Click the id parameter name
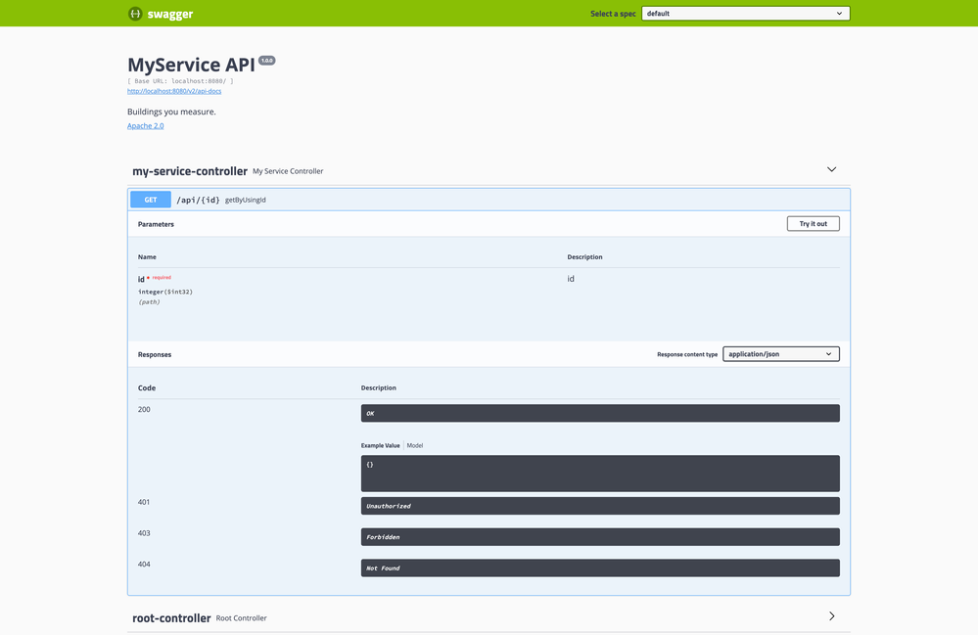This screenshot has height=635, width=978. [141, 279]
